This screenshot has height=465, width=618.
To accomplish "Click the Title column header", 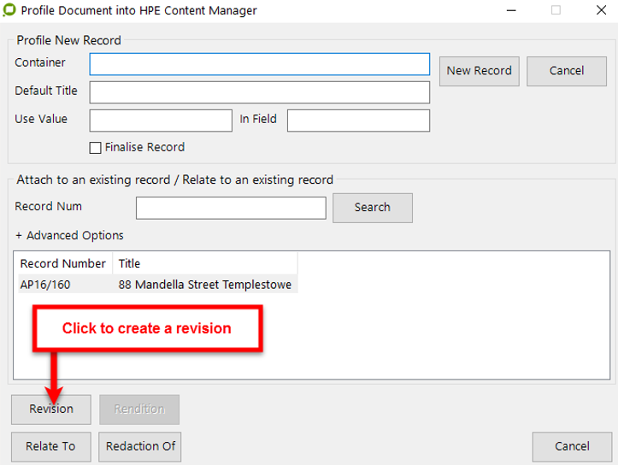I will coord(205,263).
